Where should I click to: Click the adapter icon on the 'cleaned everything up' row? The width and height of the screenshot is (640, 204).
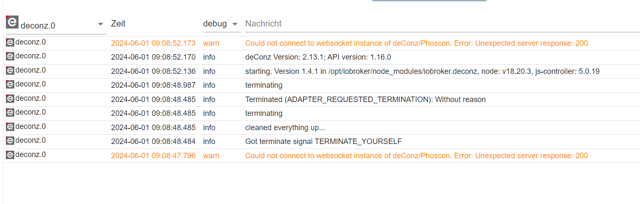point(10,126)
